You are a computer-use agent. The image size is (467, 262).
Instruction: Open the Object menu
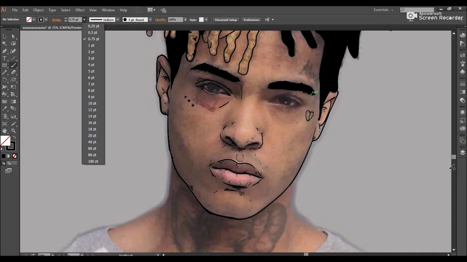click(x=38, y=10)
